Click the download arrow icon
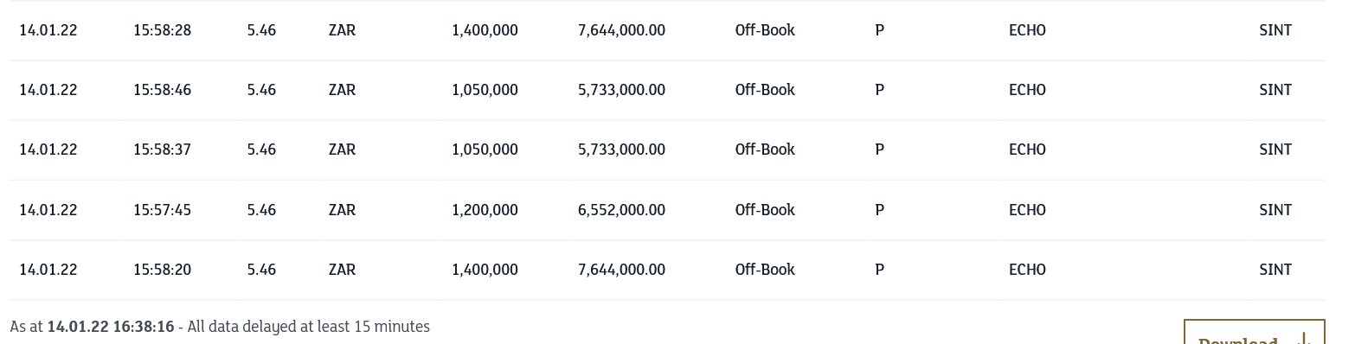Screen dimensions: 1355x344 pyautogui.click(x=1304, y=338)
